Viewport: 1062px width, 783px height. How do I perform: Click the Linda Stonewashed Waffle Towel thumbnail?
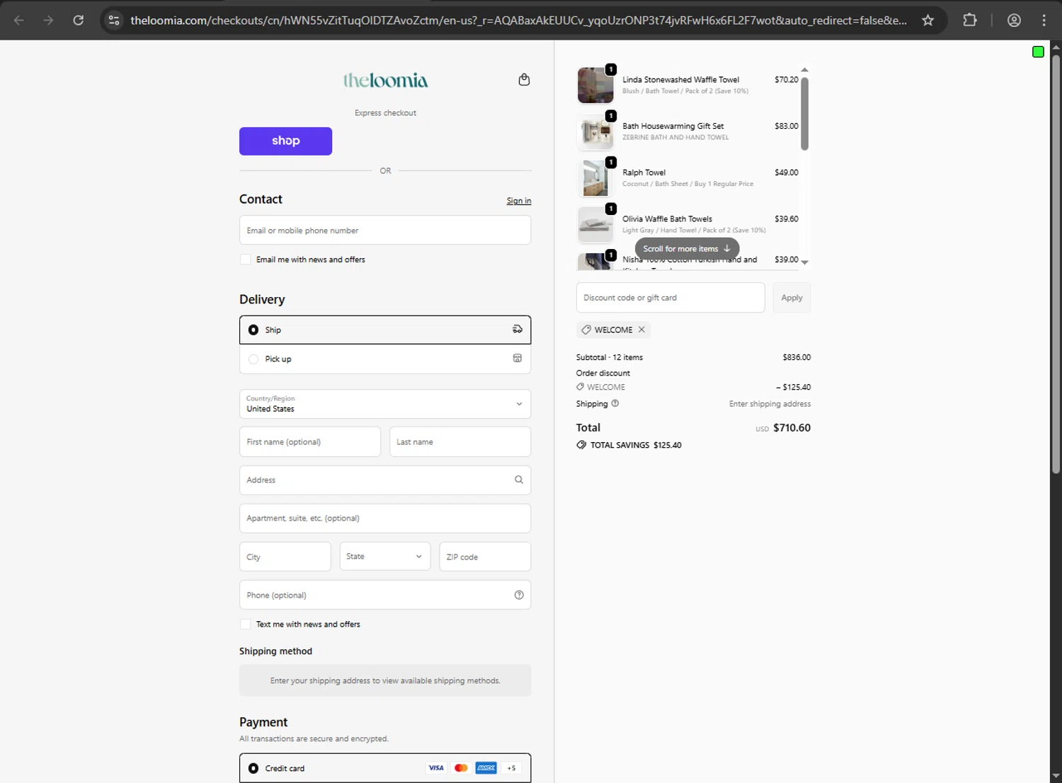pos(595,85)
